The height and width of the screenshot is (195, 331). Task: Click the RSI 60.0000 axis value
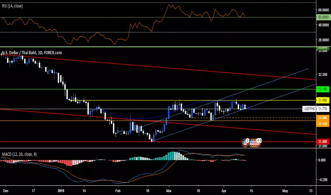click(x=324, y=10)
